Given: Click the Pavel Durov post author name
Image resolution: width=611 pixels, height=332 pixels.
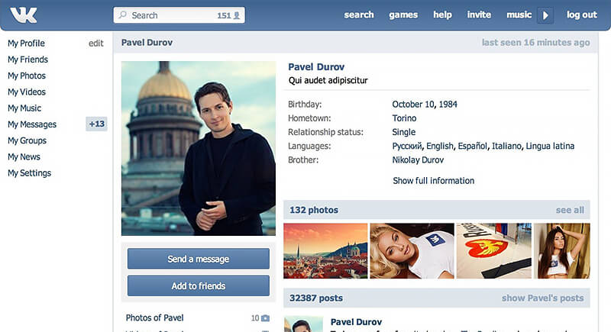Looking at the screenshot, I should tap(356, 322).
